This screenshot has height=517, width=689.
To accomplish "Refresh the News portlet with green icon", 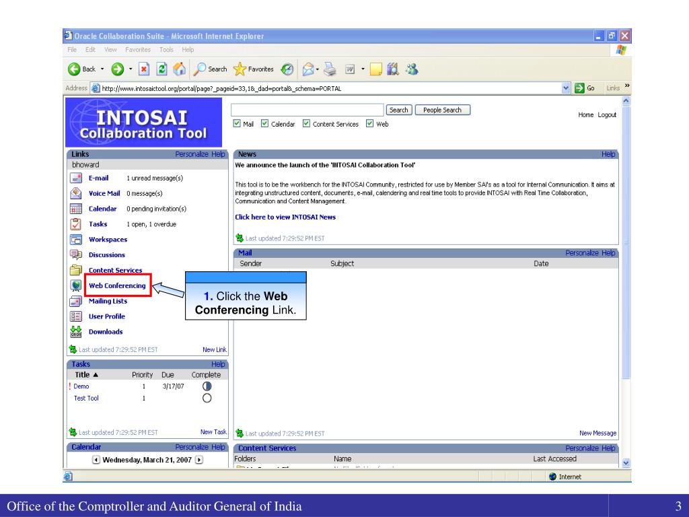I will [x=240, y=238].
